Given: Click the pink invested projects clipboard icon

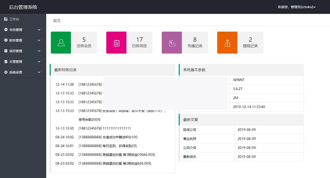Looking at the screenshot, I should coord(116,43).
